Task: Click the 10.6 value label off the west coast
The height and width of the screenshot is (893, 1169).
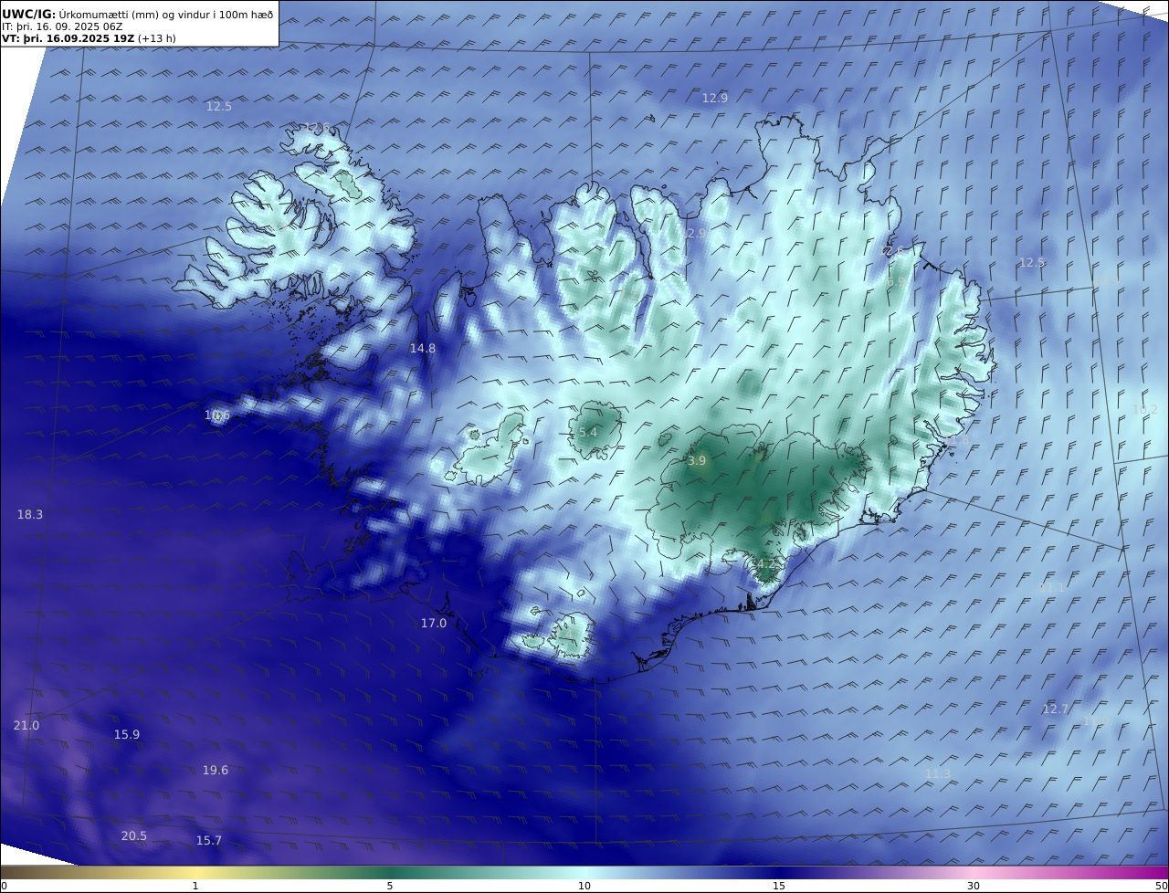Action: coord(217,415)
